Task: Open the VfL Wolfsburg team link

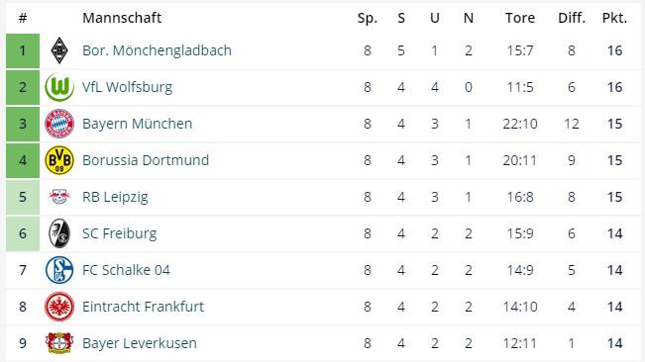Action: 127,87
